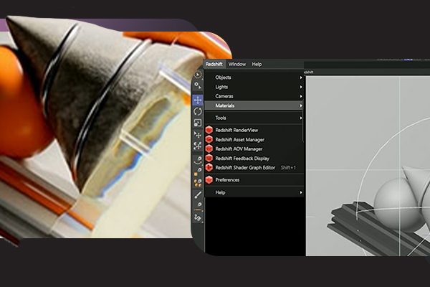The image size is (430, 287).
Task: Click the Redshift Asset Manager icon
Action: click(x=209, y=139)
